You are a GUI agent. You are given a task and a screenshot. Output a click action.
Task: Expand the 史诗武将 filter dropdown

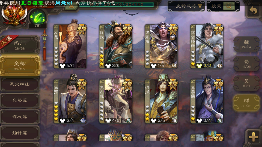point(186,6)
